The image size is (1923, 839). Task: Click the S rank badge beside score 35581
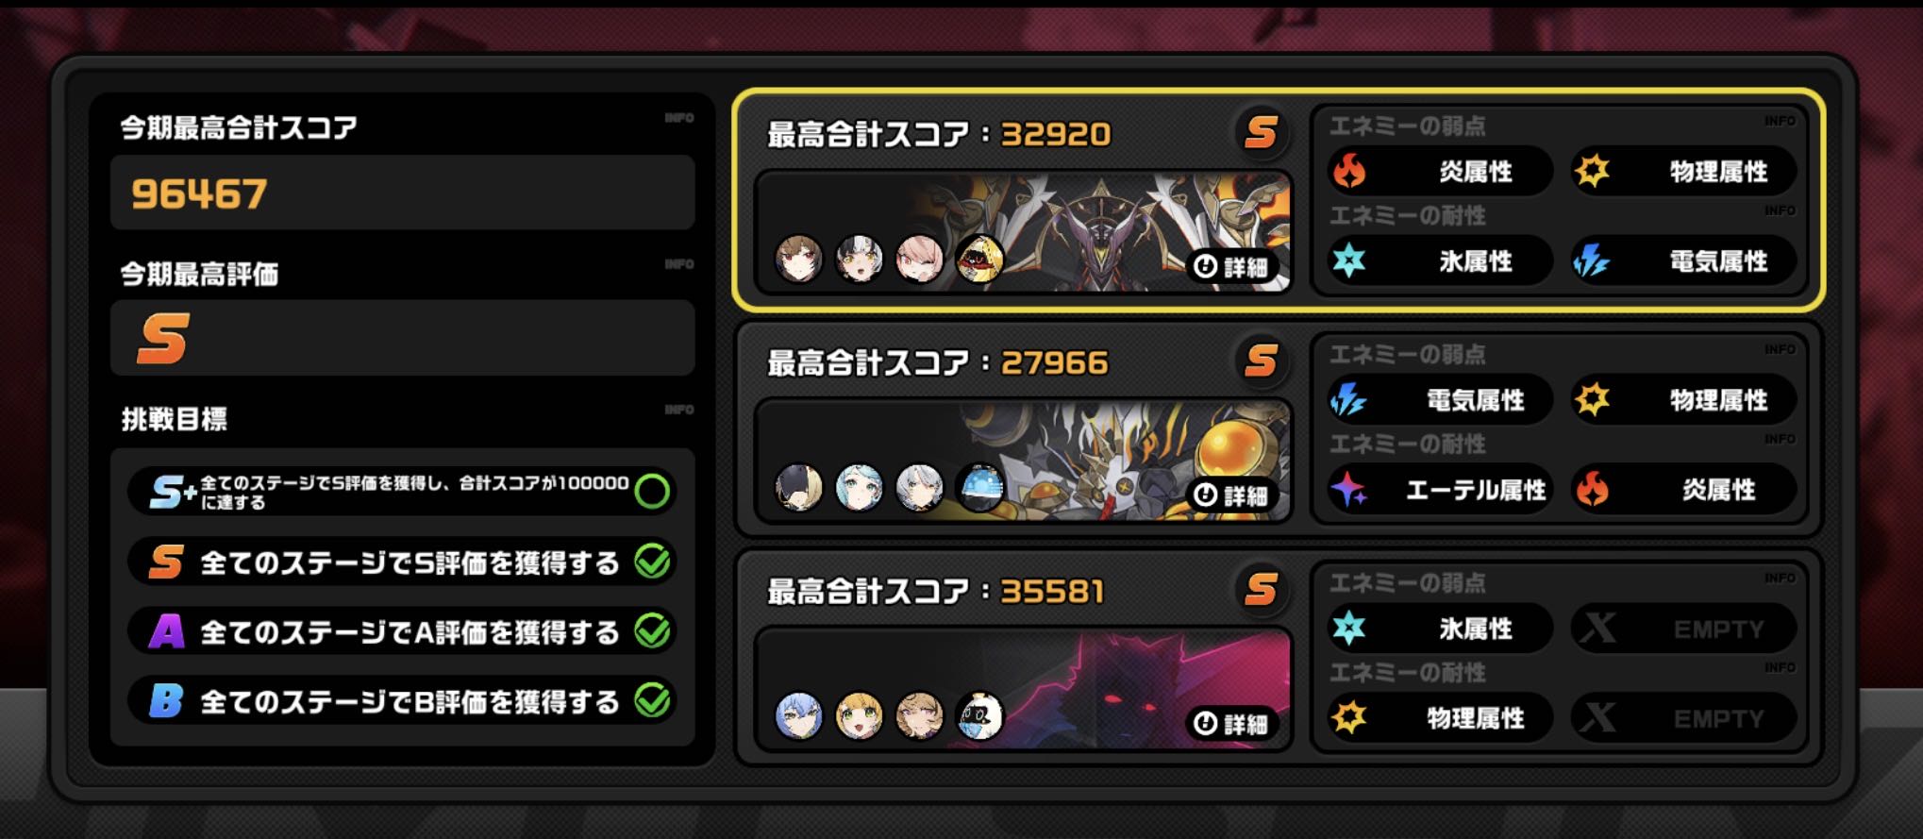pyautogui.click(x=1262, y=590)
